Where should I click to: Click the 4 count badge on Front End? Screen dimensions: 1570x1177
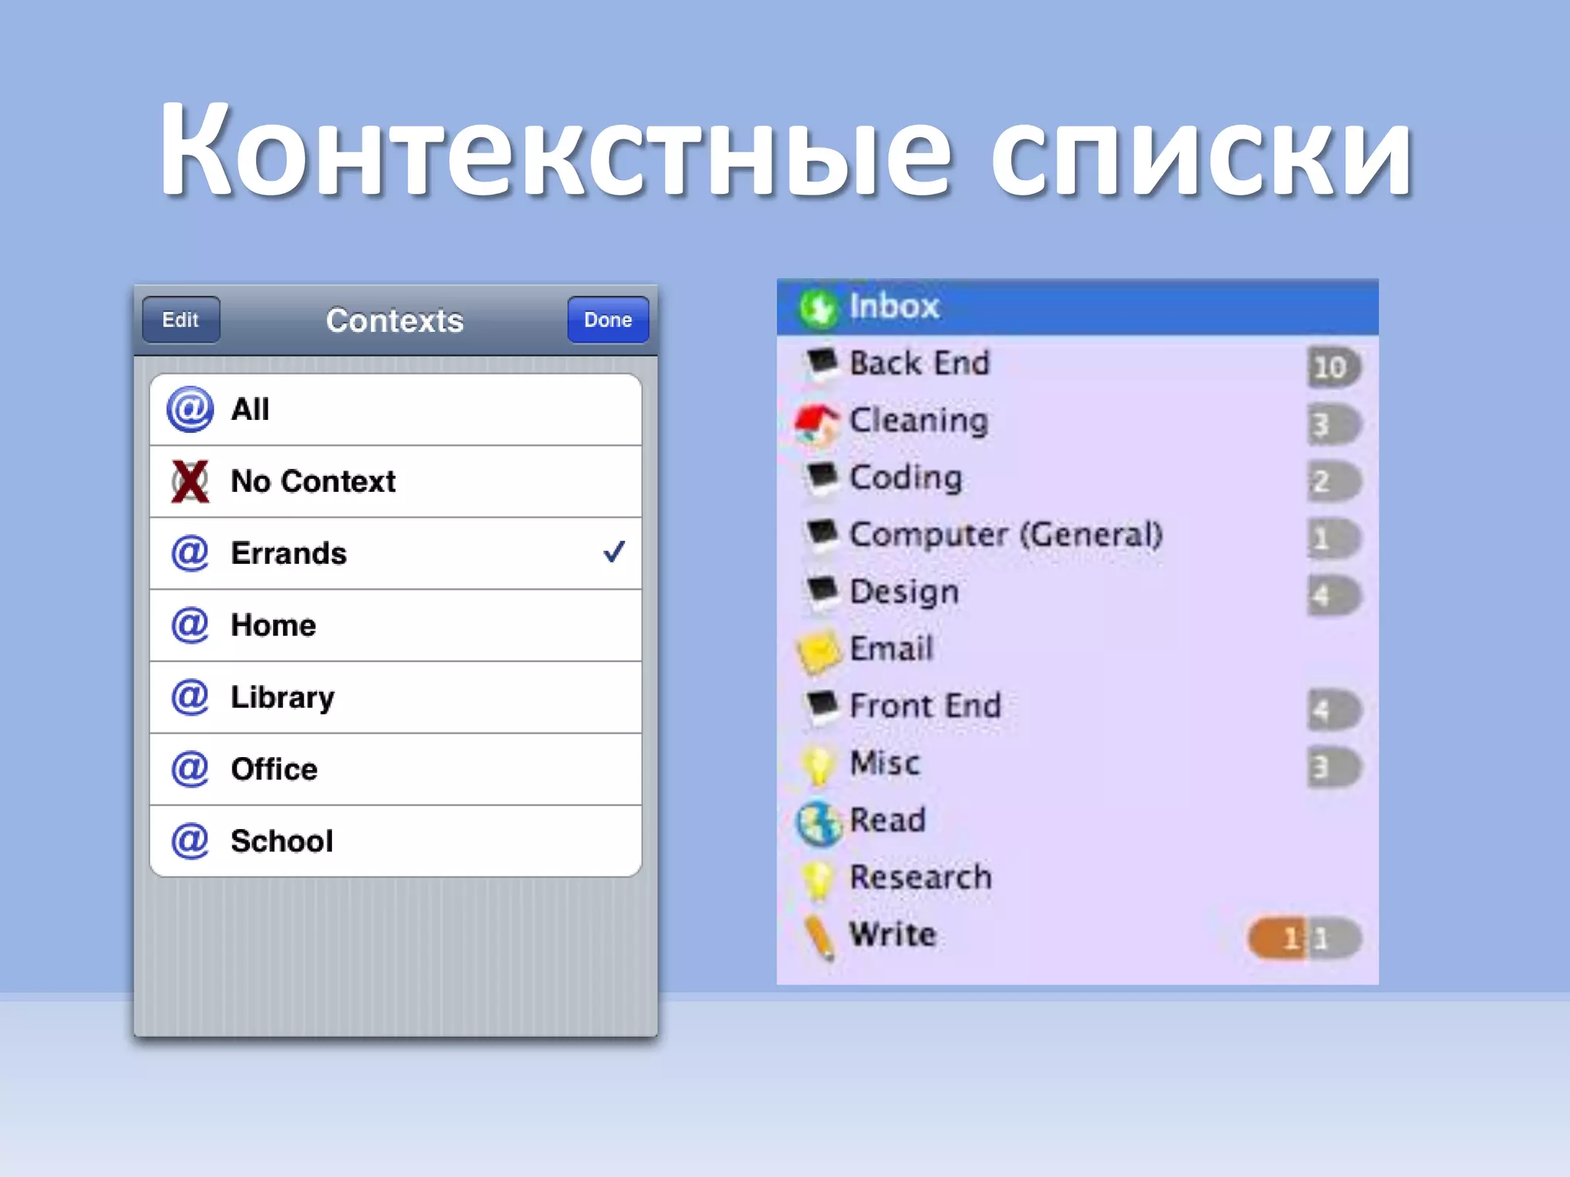[x=1334, y=710]
